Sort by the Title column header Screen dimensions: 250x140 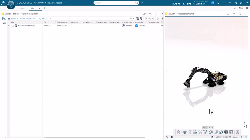point(26,22)
